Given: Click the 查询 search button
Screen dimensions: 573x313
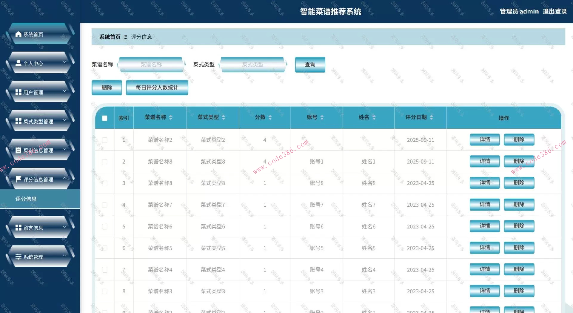Looking at the screenshot, I should (x=310, y=65).
